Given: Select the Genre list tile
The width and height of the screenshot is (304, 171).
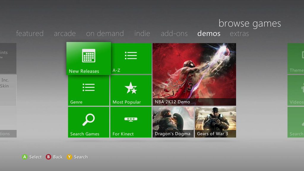Looking at the screenshot, I should tap(88, 90).
